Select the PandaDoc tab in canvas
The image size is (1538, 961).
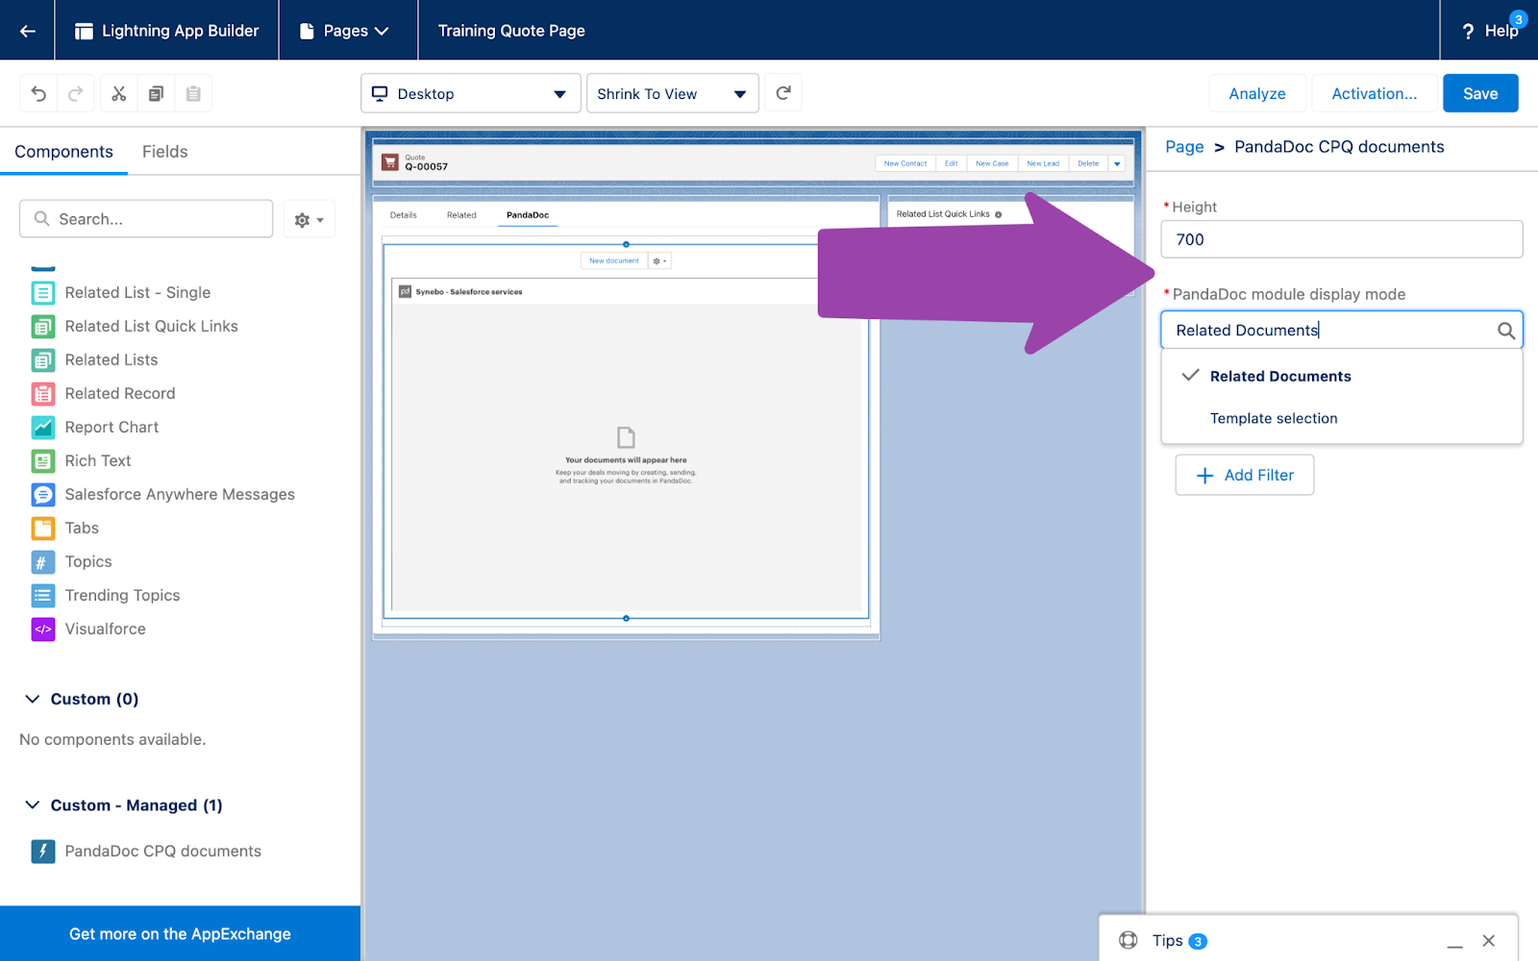[x=528, y=214]
